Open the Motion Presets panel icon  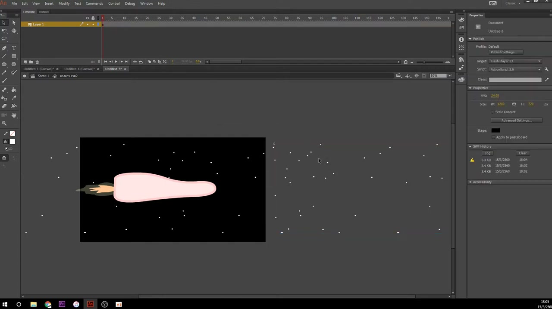(461, 68)
